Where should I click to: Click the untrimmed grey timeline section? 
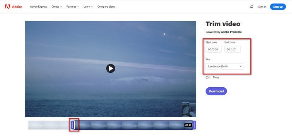(x=50, y=125)
